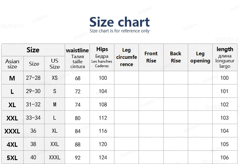Select the 'US Size' column header
Screen dimensions: 239x164
[54, 64]
